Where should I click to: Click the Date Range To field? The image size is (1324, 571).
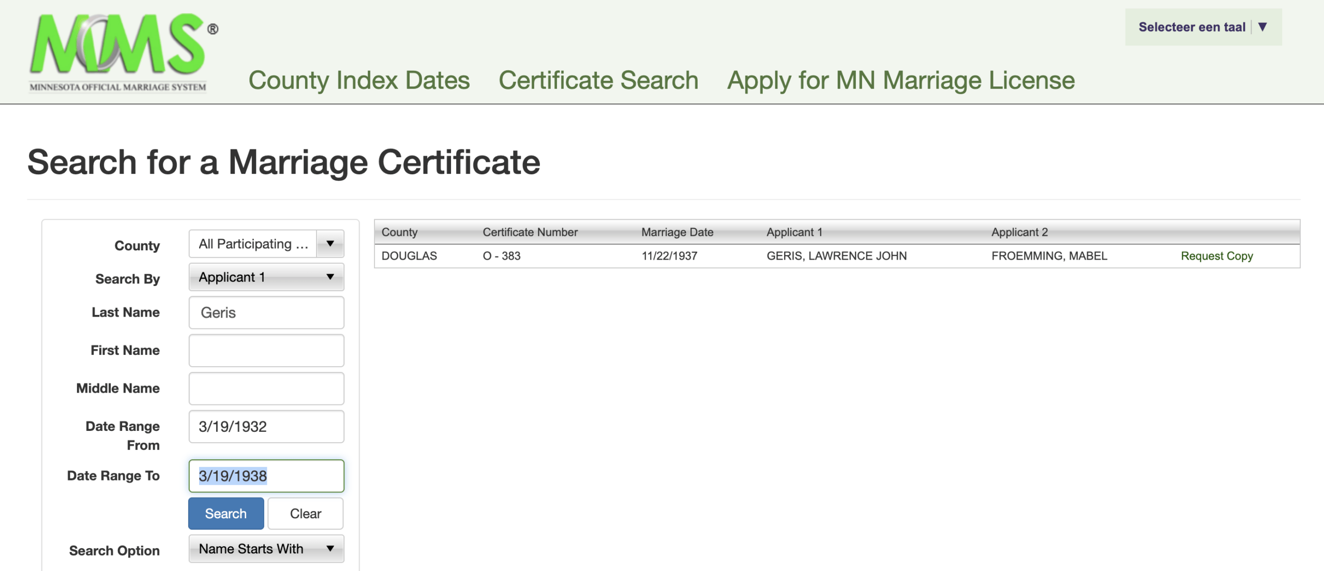click(266, 476)
